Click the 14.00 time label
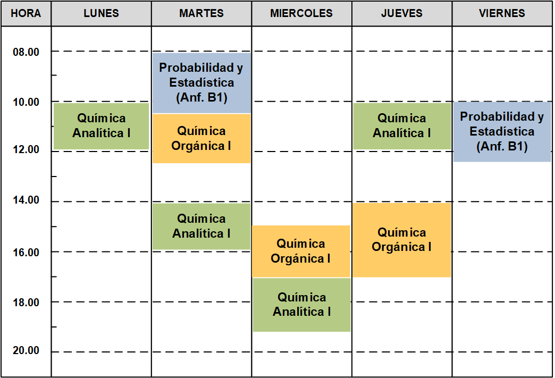555x378 pixels. (x=26, y=200)
